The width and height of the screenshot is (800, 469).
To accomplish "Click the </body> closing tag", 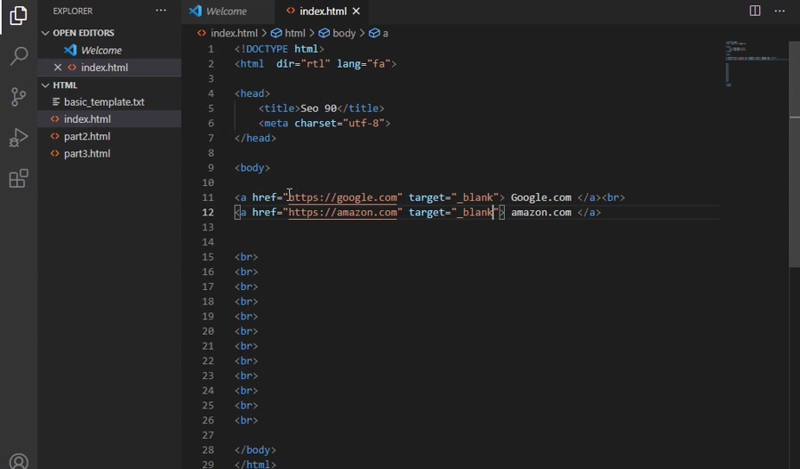I will coord(255,450).
